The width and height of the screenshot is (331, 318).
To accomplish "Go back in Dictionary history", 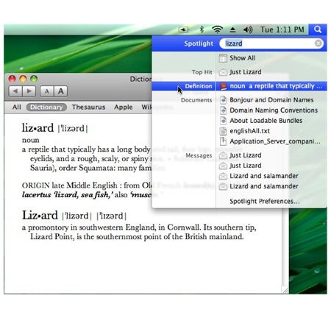I will [15, 91].
